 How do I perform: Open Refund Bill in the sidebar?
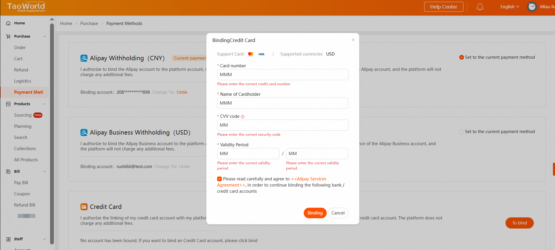[x=25, y=205]
